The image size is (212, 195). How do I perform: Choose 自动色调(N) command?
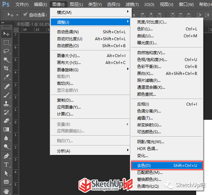pos(90,32)
